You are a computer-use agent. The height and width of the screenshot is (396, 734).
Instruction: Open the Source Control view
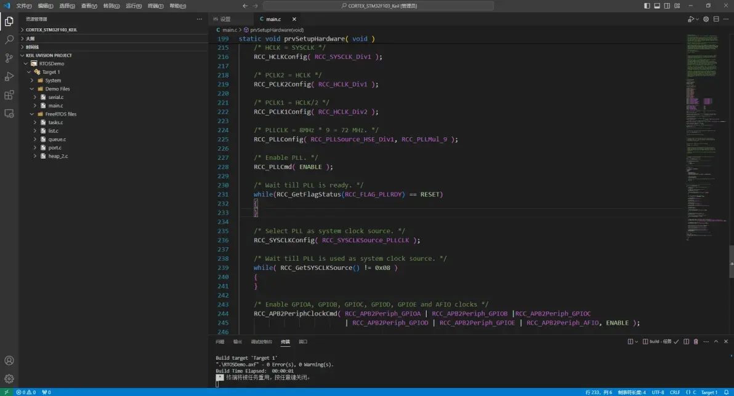pos(9,58)
